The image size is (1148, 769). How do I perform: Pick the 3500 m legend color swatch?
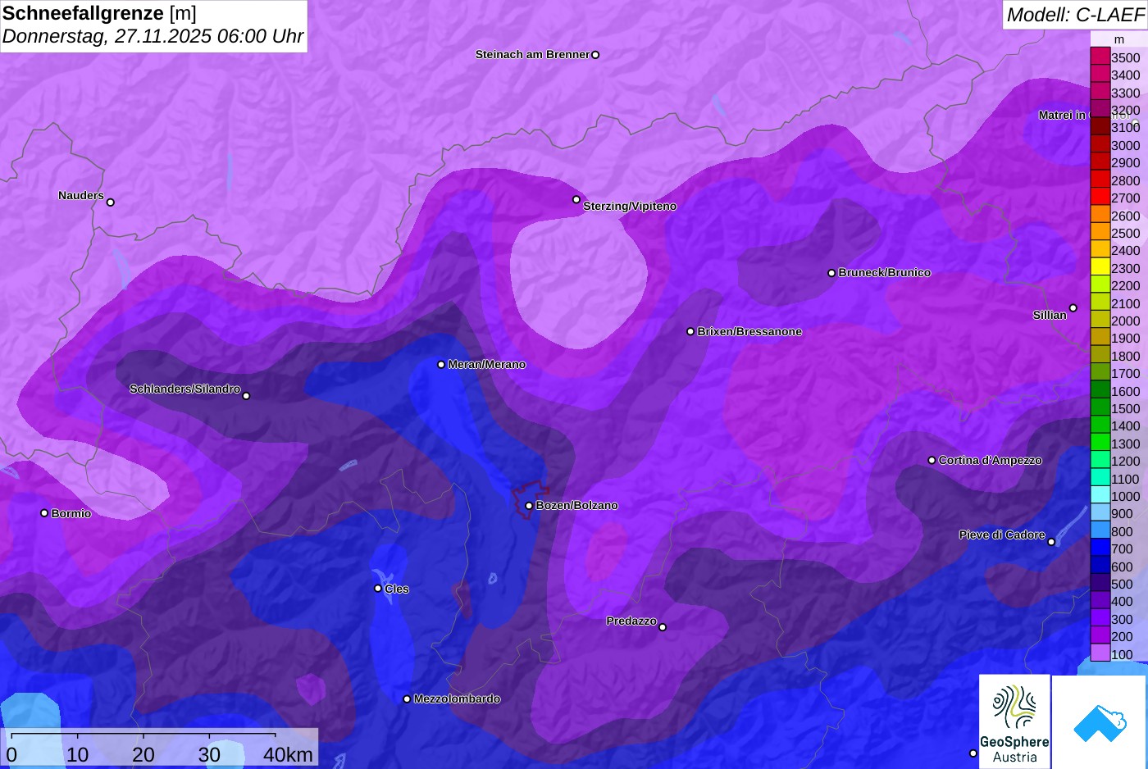1100,57
